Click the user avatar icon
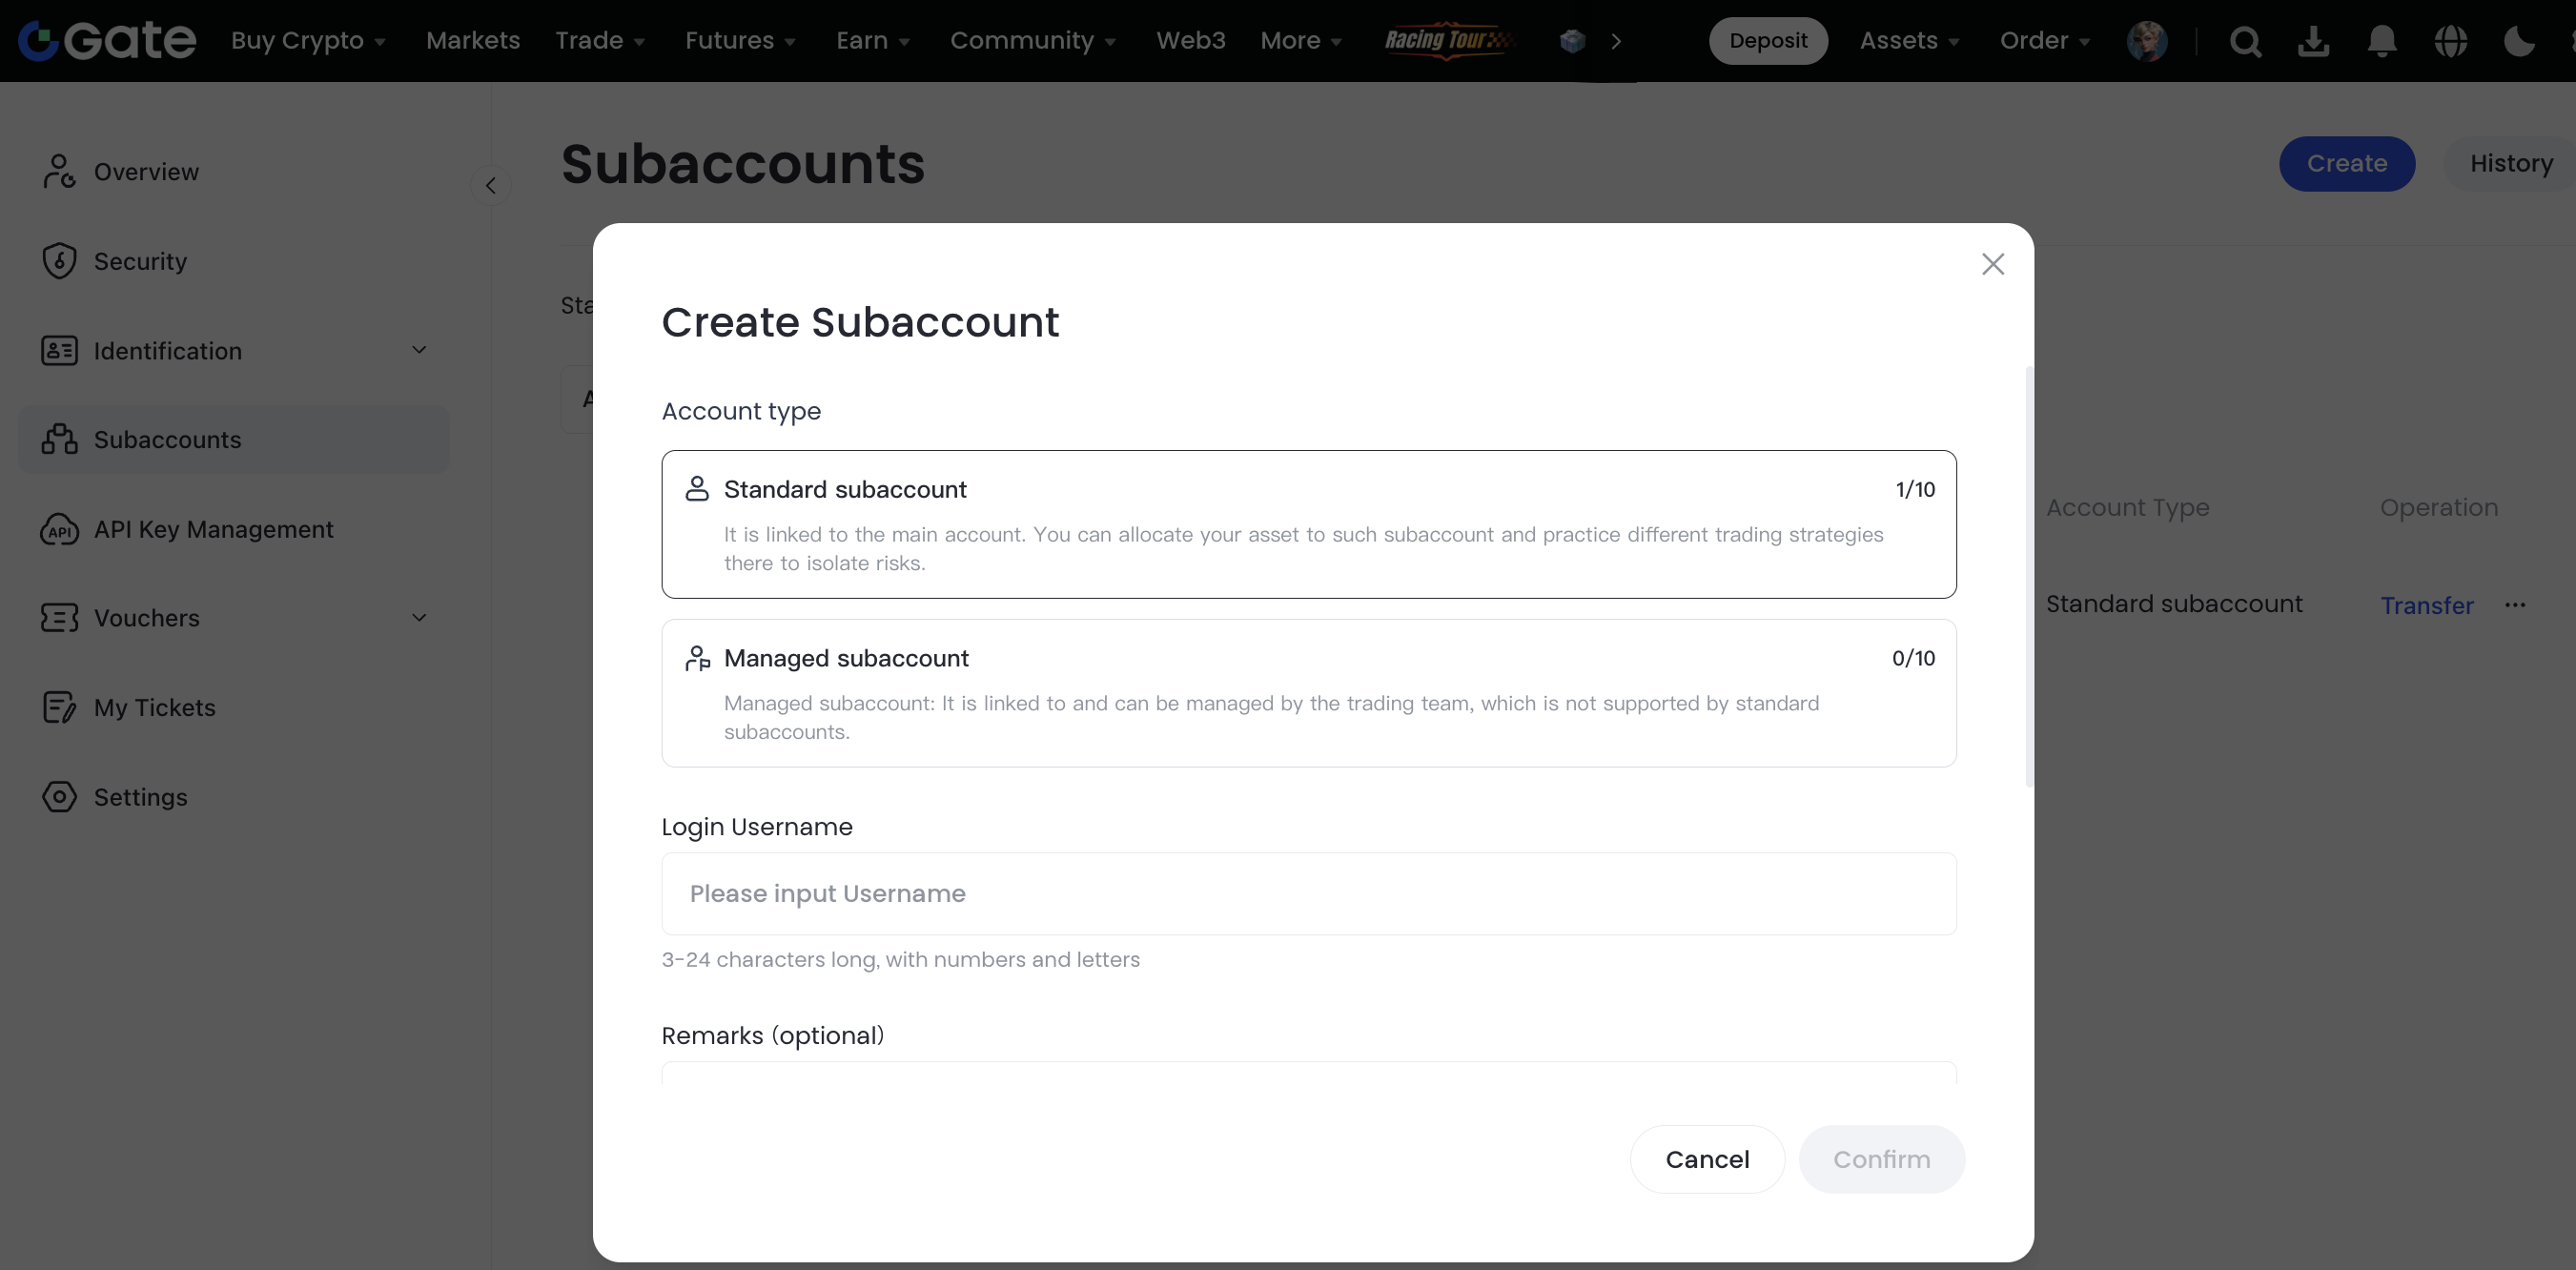The width and height of the screenshot is (2576, 1270). coord(2146,41)
